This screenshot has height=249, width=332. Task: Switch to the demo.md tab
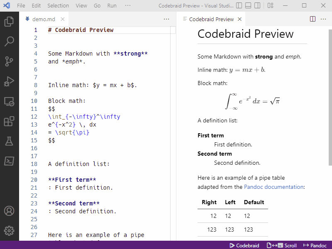44,19
